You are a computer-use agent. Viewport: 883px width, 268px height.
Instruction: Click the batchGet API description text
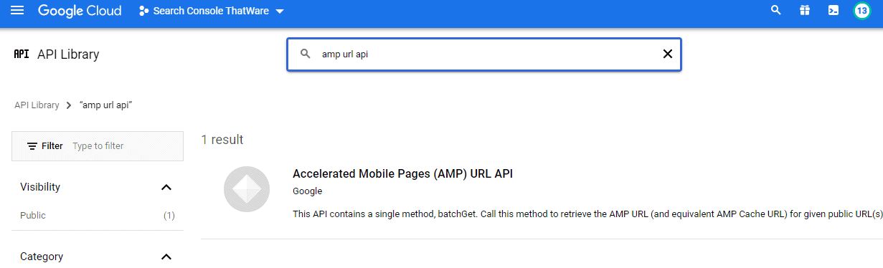pos(587,214)
